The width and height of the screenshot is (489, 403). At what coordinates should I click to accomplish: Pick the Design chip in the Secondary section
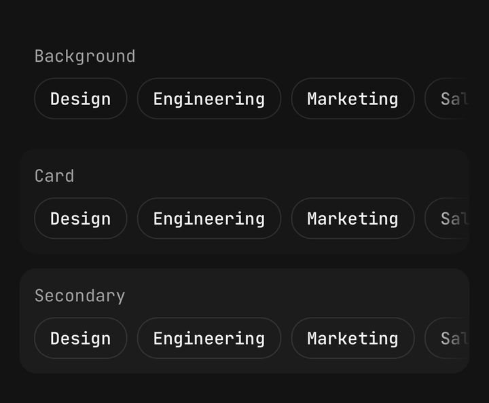80,338
